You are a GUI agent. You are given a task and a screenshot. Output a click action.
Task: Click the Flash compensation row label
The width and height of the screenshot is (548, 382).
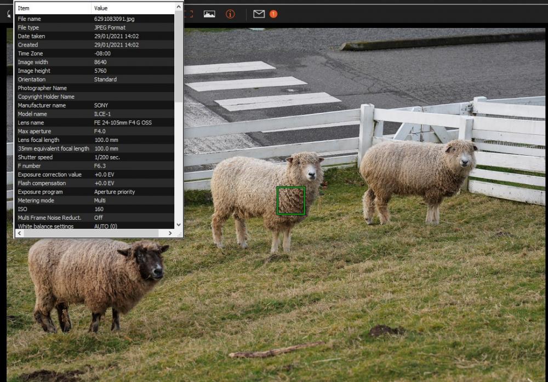pyautogui.click(x=42, y=183)
